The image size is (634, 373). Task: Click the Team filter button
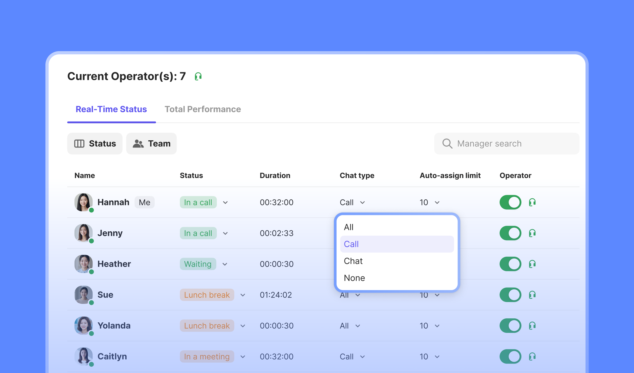151,144
